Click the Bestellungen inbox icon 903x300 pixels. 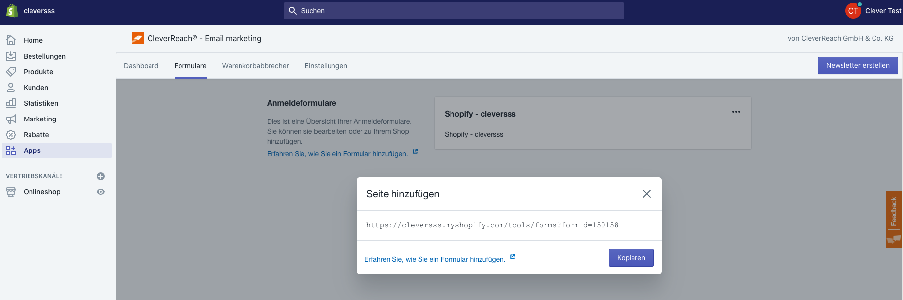11,56
